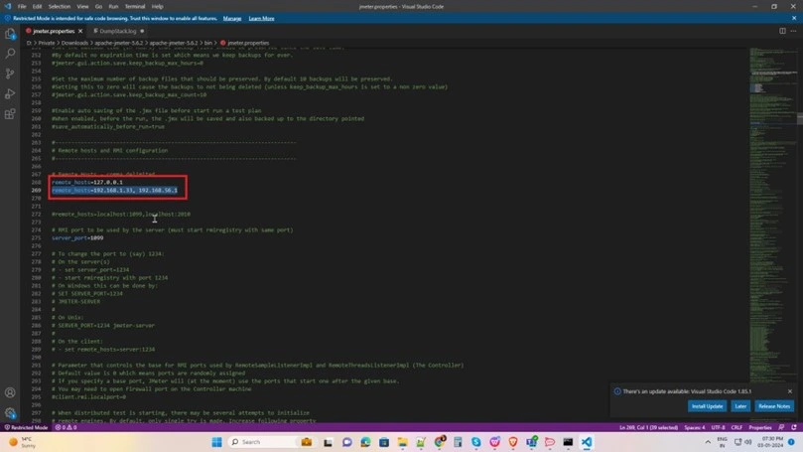Open the Extensions view
This screenshot has width=803, height=452.
click(10, 114)
